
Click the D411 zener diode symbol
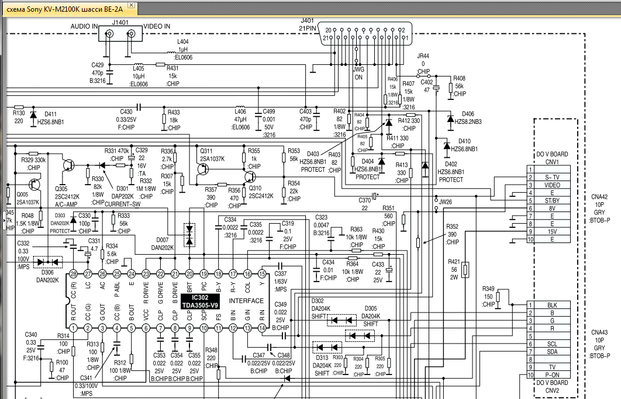[33, 113]
